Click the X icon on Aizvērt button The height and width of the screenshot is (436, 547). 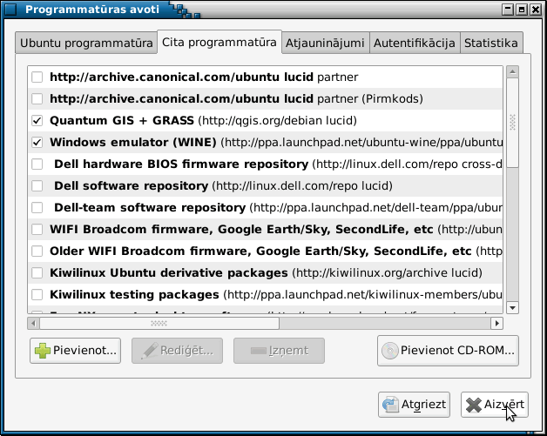tap(473, 405)
